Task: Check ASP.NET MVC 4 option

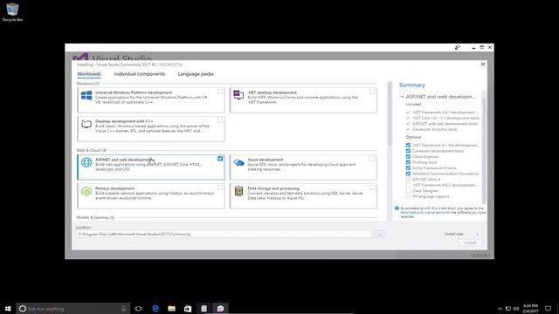Action: click(408, 180)
